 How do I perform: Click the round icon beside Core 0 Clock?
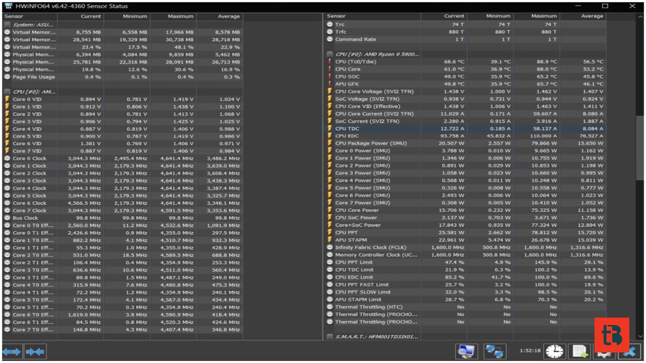tap(7, 158)
